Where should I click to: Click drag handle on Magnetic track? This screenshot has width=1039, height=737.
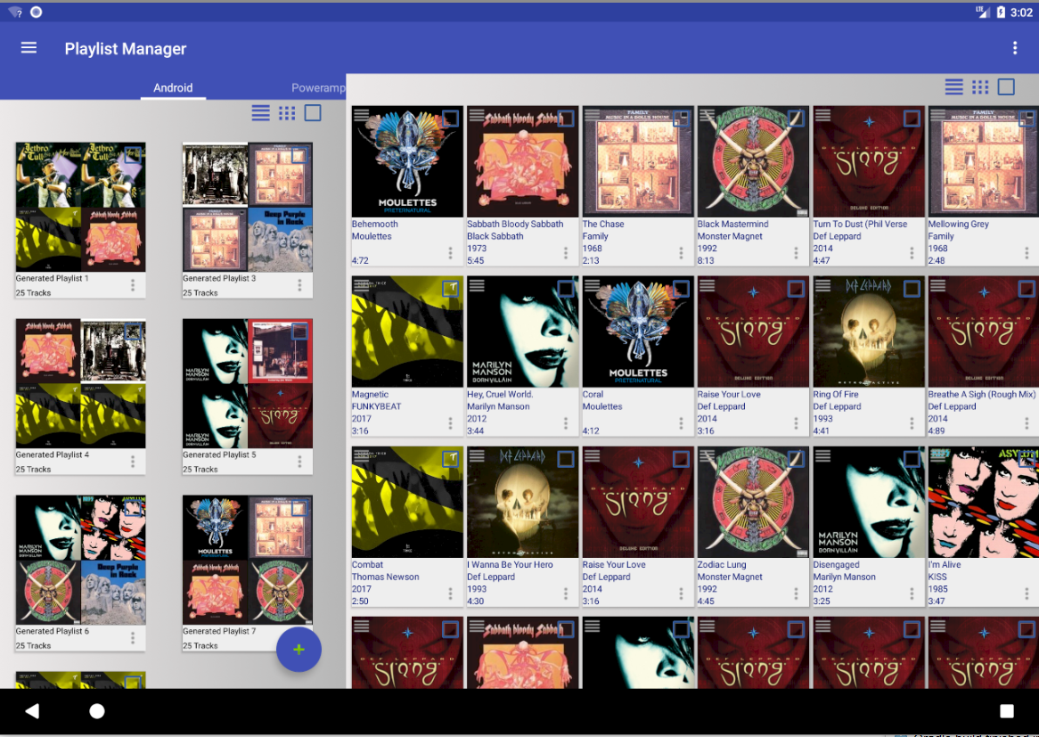[x=361, y=286]
